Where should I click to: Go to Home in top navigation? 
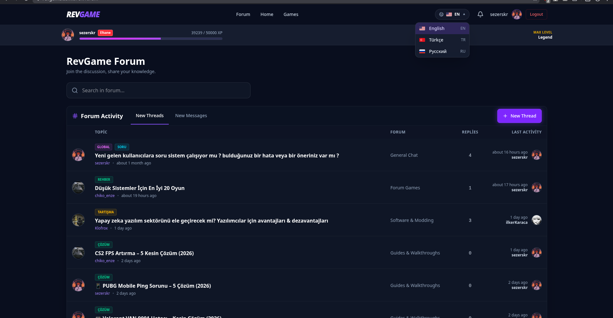coord(267,14)
